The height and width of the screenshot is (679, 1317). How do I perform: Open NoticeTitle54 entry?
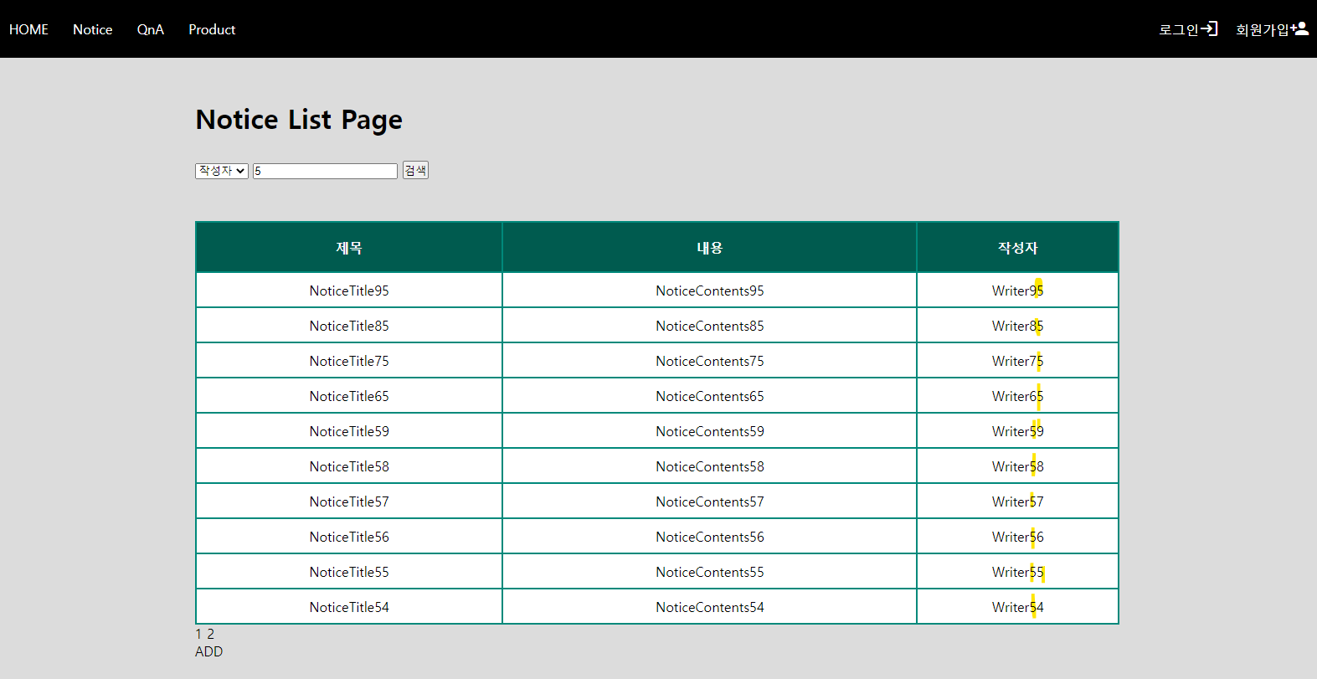tap(349, 607)
